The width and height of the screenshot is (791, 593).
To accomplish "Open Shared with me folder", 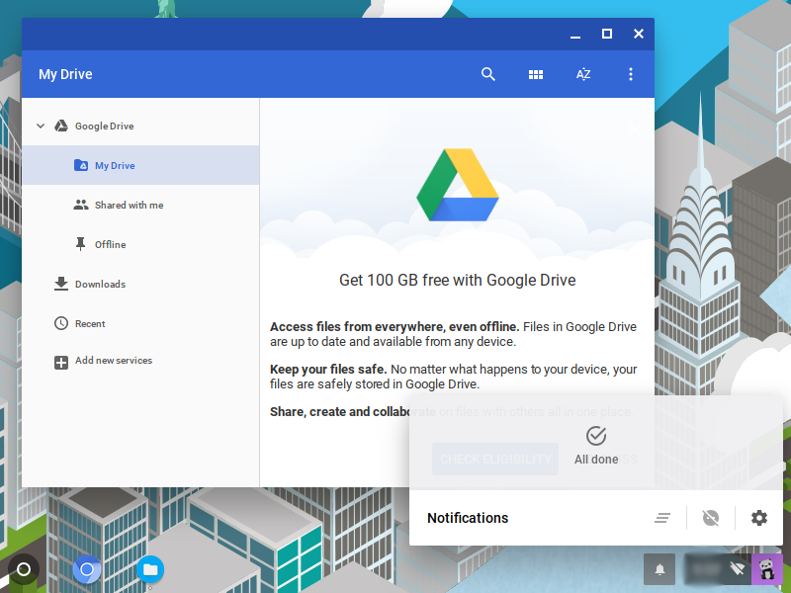I will 129,206.
